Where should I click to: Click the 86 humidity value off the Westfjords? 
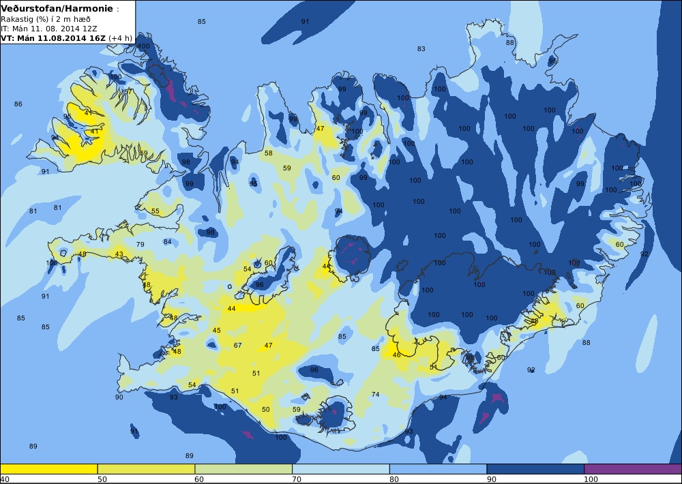click(x=18, y=104)
